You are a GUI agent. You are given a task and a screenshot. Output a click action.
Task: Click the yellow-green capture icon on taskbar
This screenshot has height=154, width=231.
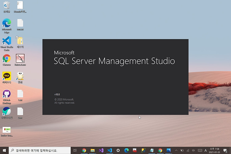tap(143, 150)
